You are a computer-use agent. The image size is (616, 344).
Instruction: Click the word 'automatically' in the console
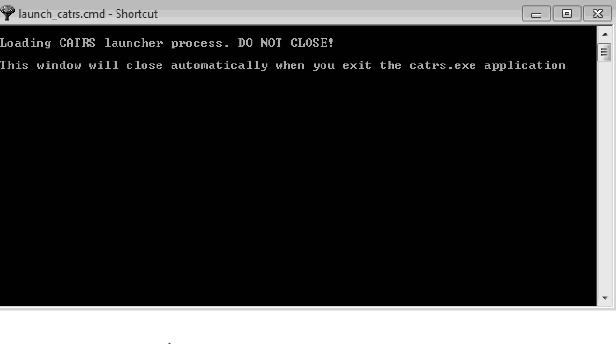coord(219,66)
